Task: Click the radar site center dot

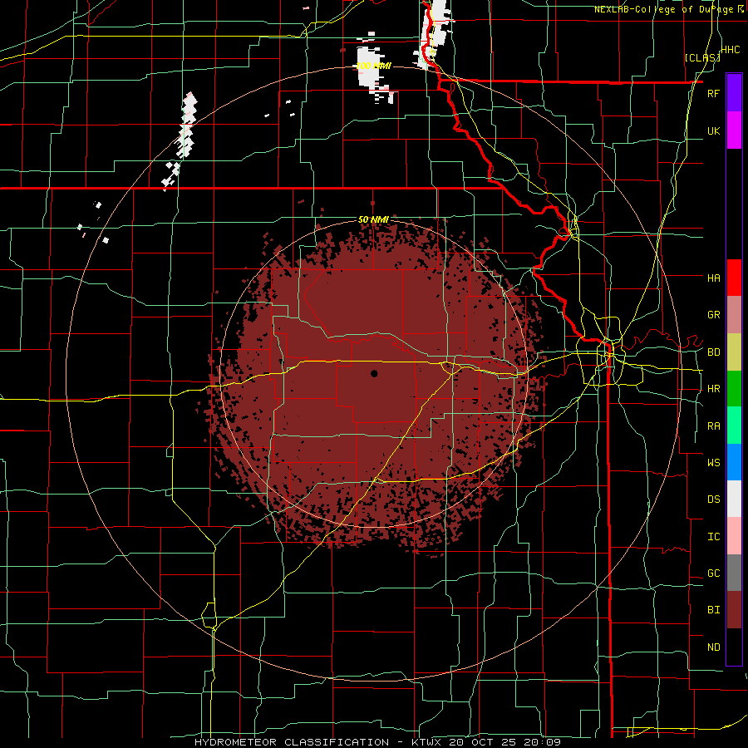Action: click(374, 373)
